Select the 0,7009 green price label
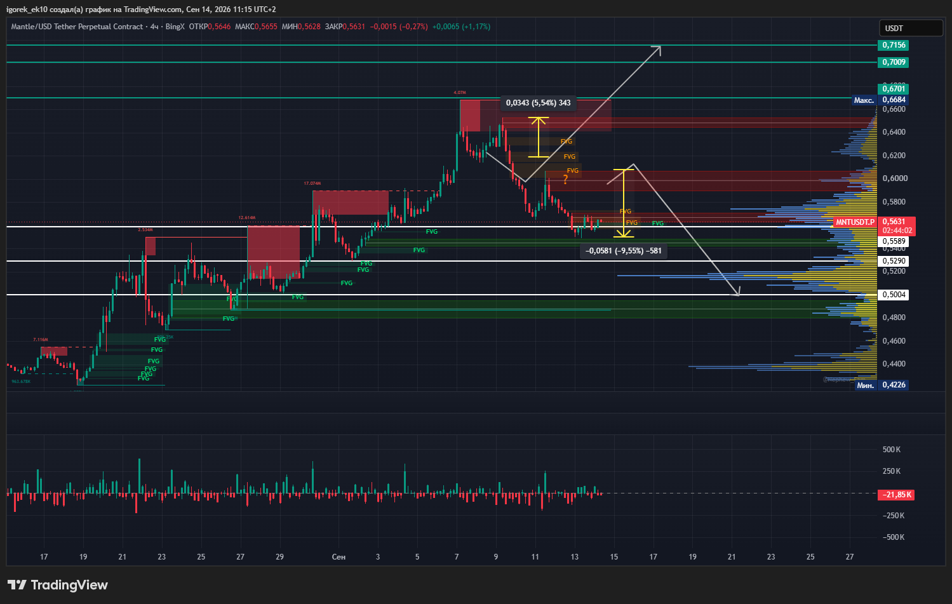The image size is (952, 604). coord(894,62)
